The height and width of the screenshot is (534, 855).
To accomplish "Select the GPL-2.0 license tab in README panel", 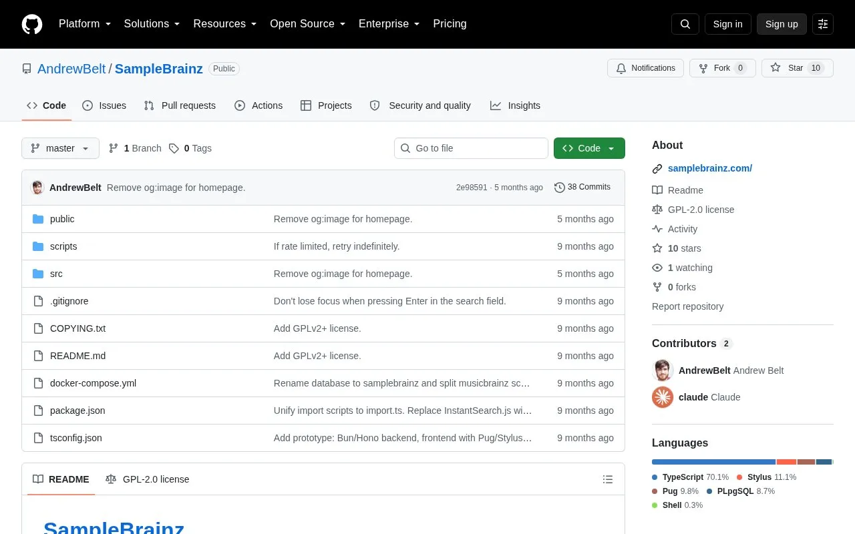I will (148, 479).
